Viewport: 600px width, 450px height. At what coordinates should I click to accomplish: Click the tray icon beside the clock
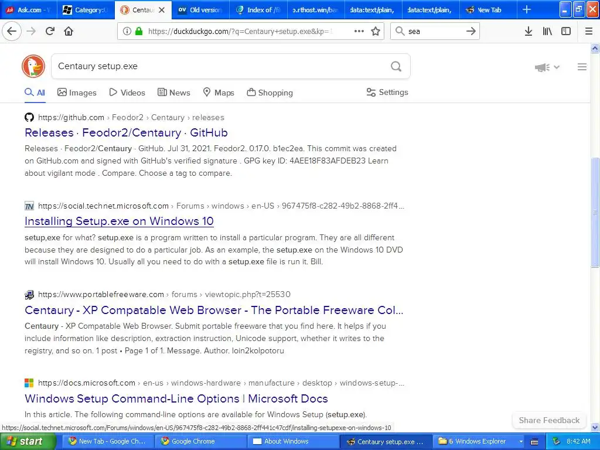[557, 441]
